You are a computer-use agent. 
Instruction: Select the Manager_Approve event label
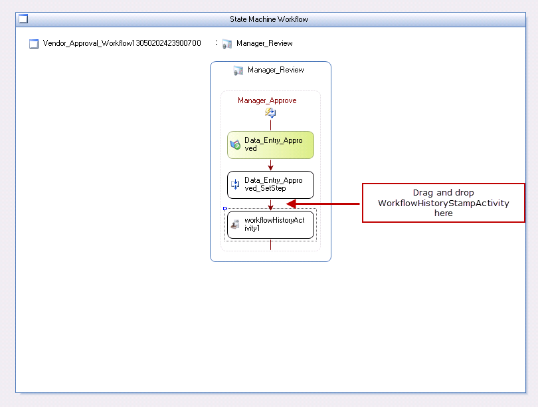(x=267, y=100)
